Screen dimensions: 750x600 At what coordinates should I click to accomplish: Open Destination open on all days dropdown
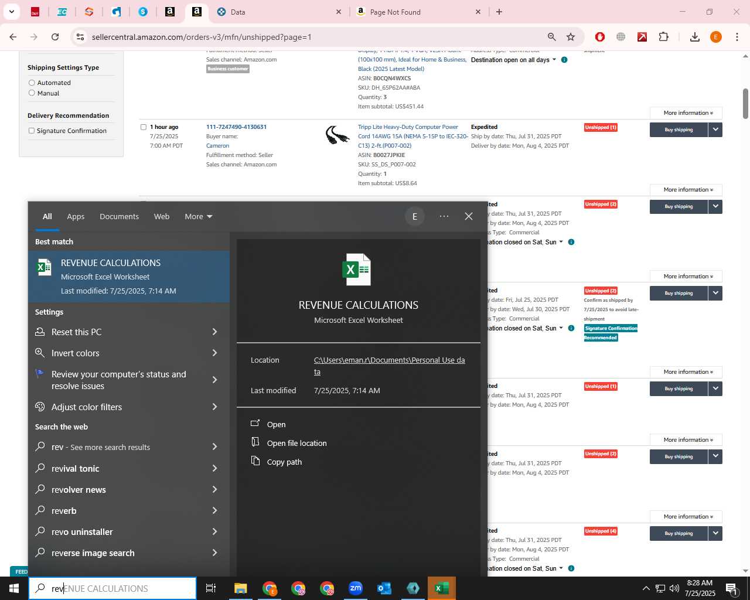pos(513,60)
